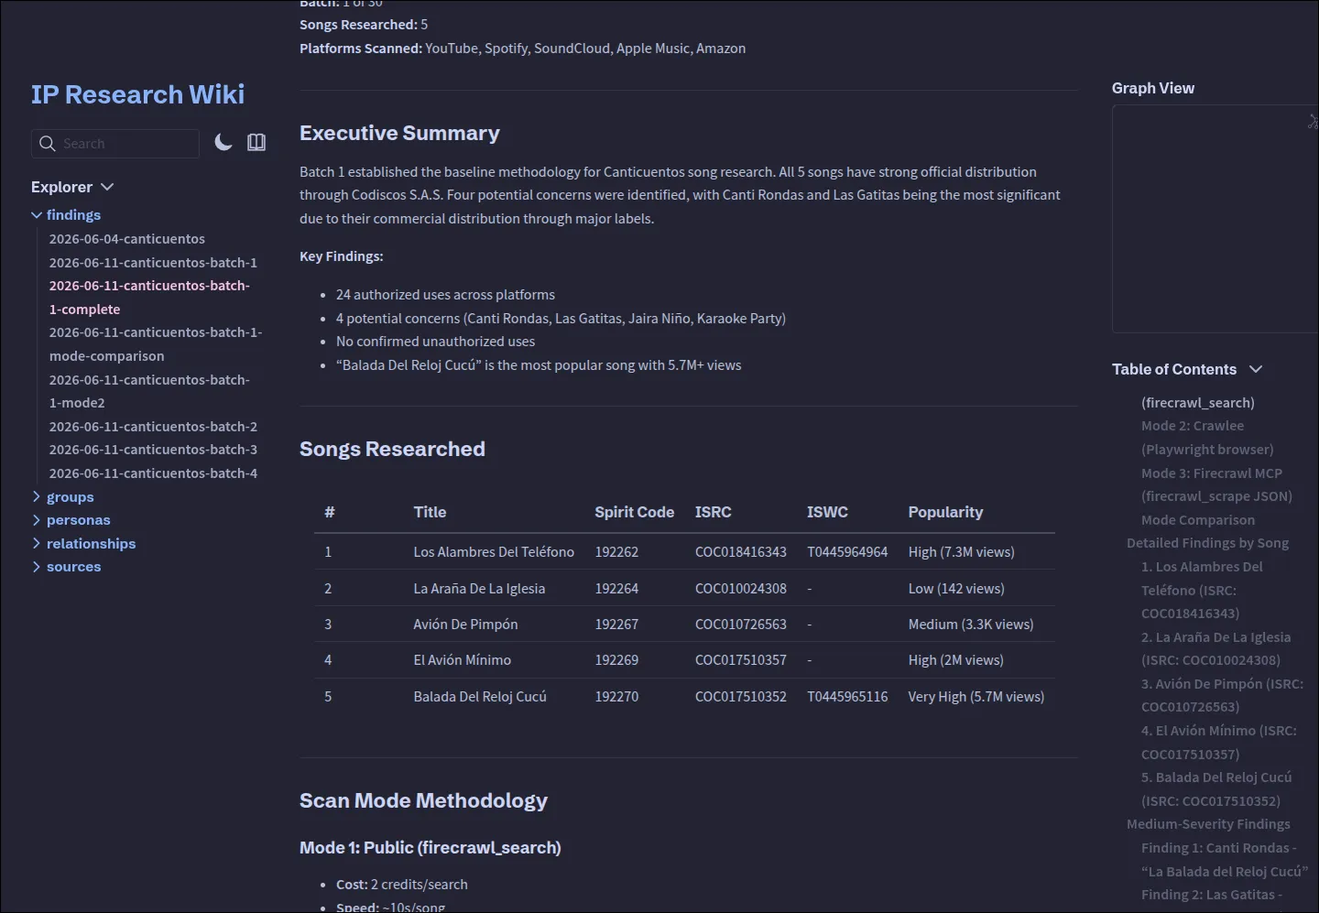
Task: Jump to Mode 3: Firecrawl MCP section
Action: coord(1216,484)
